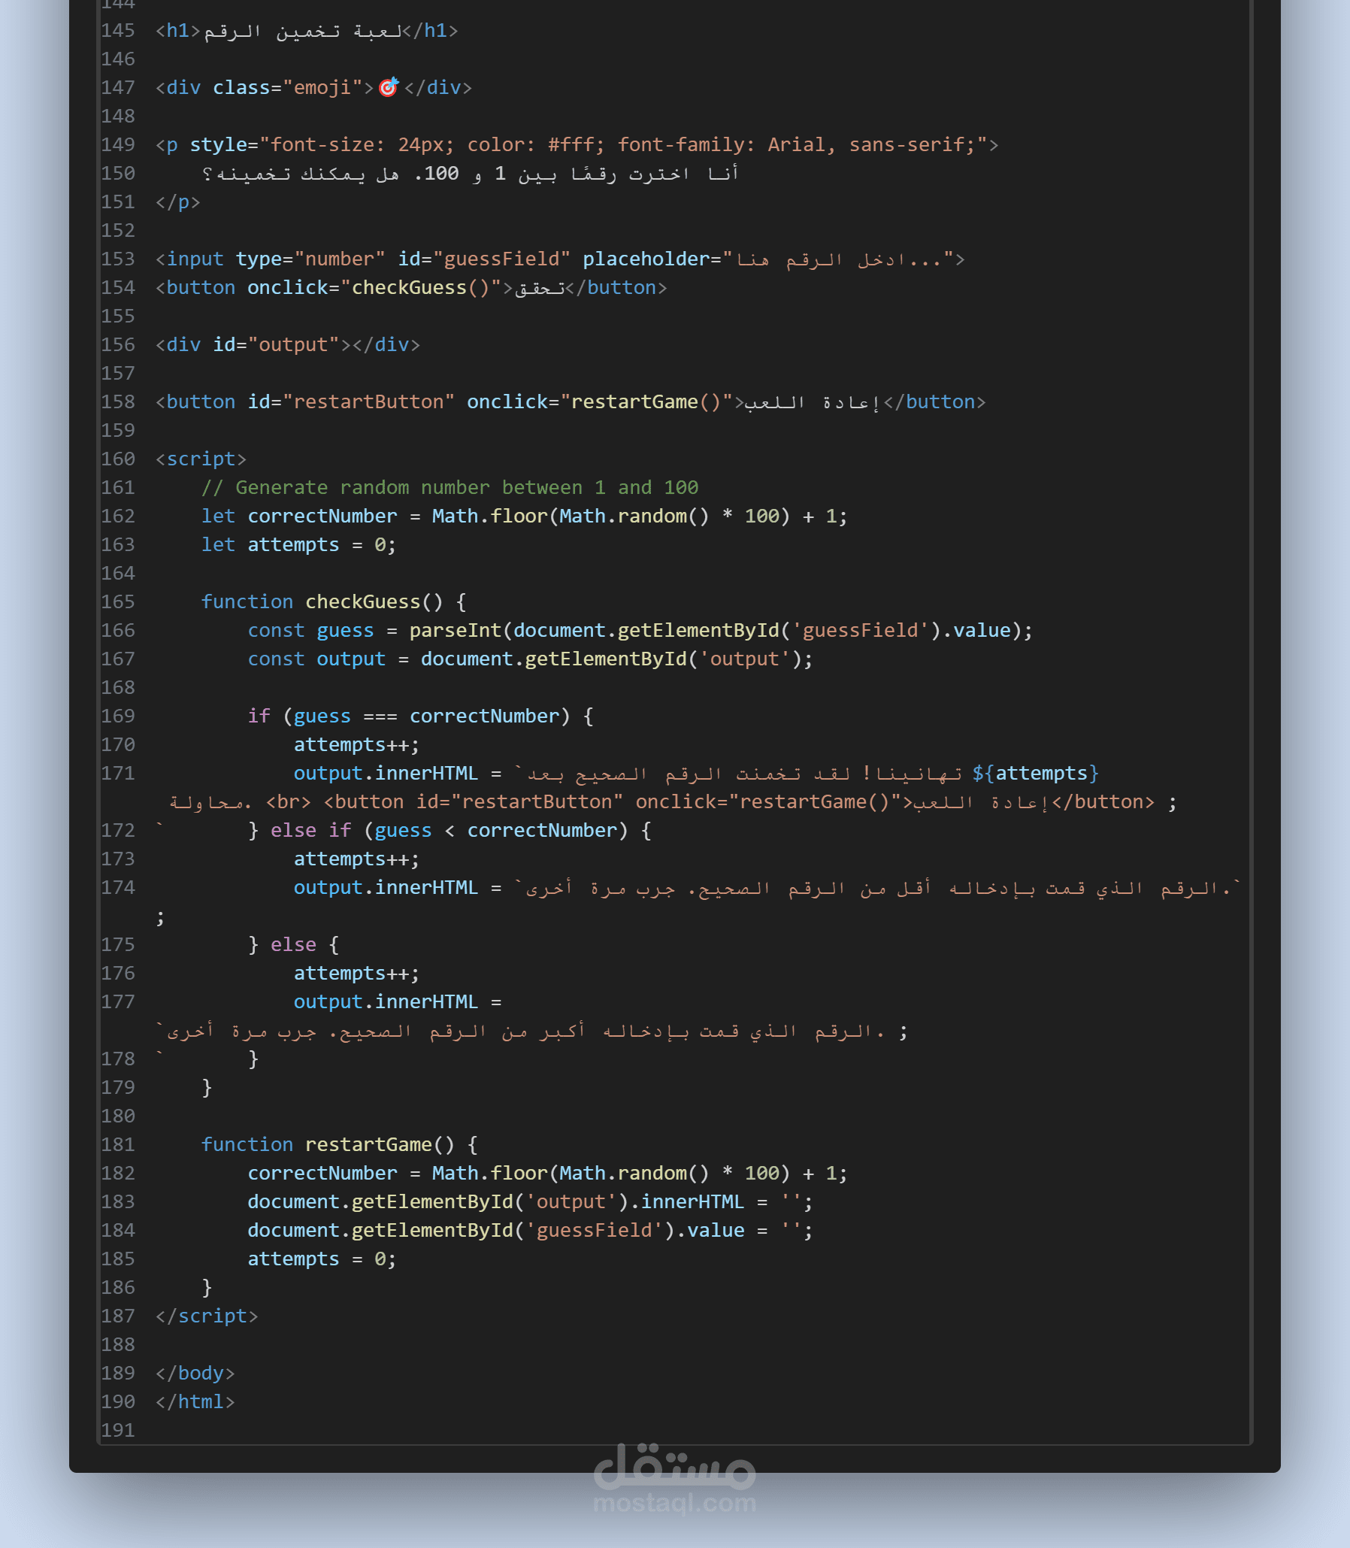Click the closing </script> tag on line 187
The width and height of the screenshot is (1350, 1548).
(x=207, y=1316)
